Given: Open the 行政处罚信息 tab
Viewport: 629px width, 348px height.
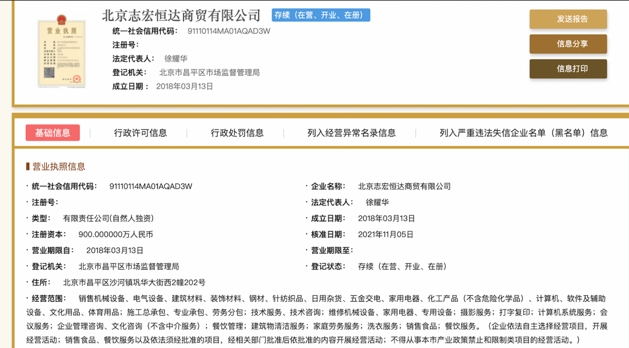Looking at the screenshot, I should click(x=237, y=133).
